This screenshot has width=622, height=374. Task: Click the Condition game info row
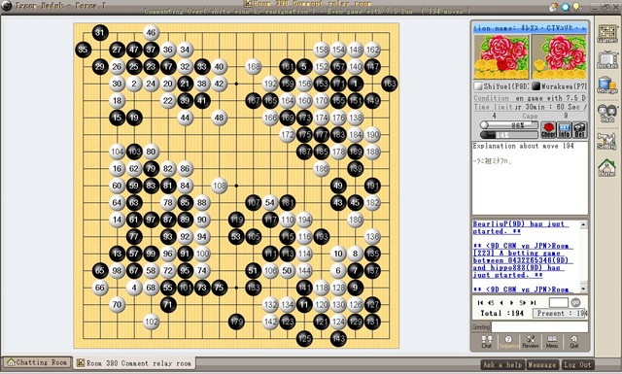[x=530, y=97]
